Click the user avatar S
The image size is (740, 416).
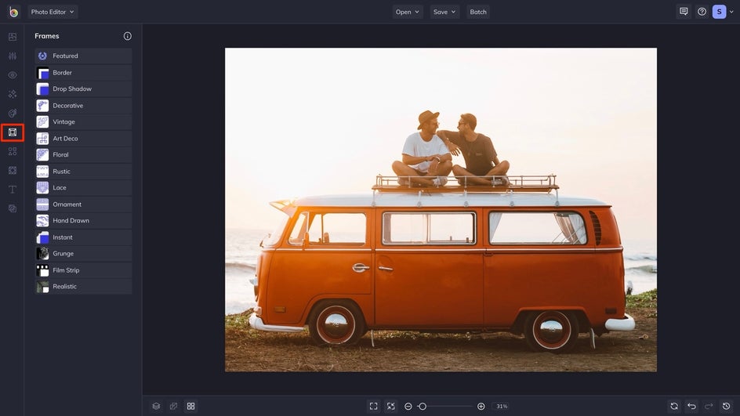click(x=719, y=12)
